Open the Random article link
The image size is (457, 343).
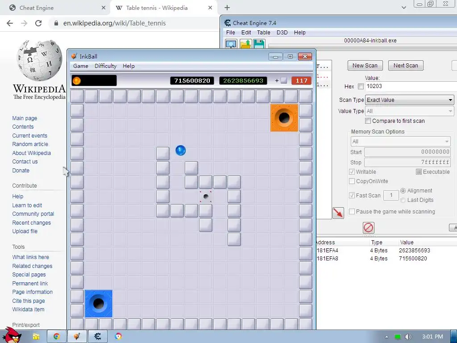30,144
